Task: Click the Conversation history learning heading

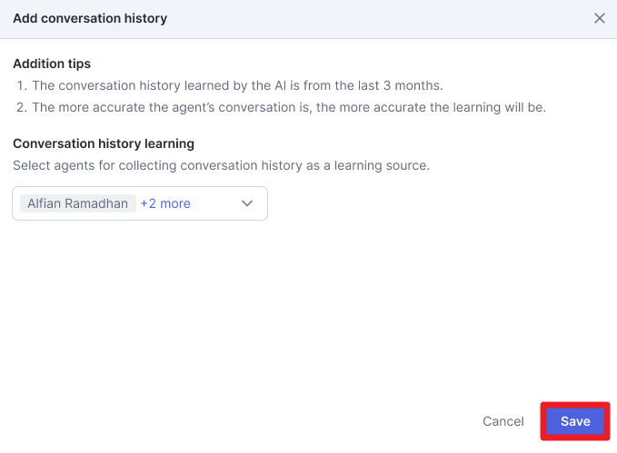Action: pos(104,143)
